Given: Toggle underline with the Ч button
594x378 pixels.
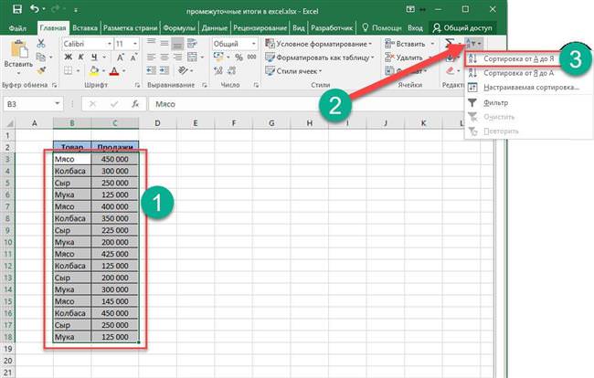Looking at the screenshot, I should (94, 58).
